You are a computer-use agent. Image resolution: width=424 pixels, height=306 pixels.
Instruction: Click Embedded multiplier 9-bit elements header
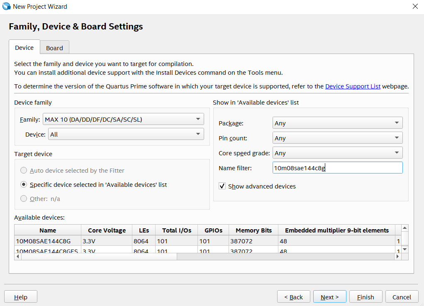pyautogui.click(x=336, y=230)
